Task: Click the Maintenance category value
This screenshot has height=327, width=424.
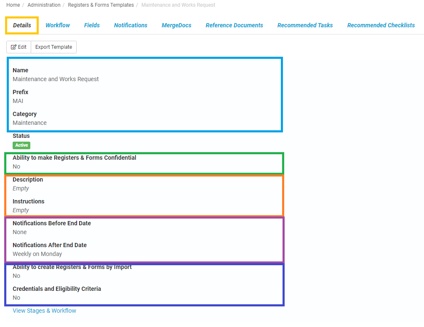Action: (29, 123)
